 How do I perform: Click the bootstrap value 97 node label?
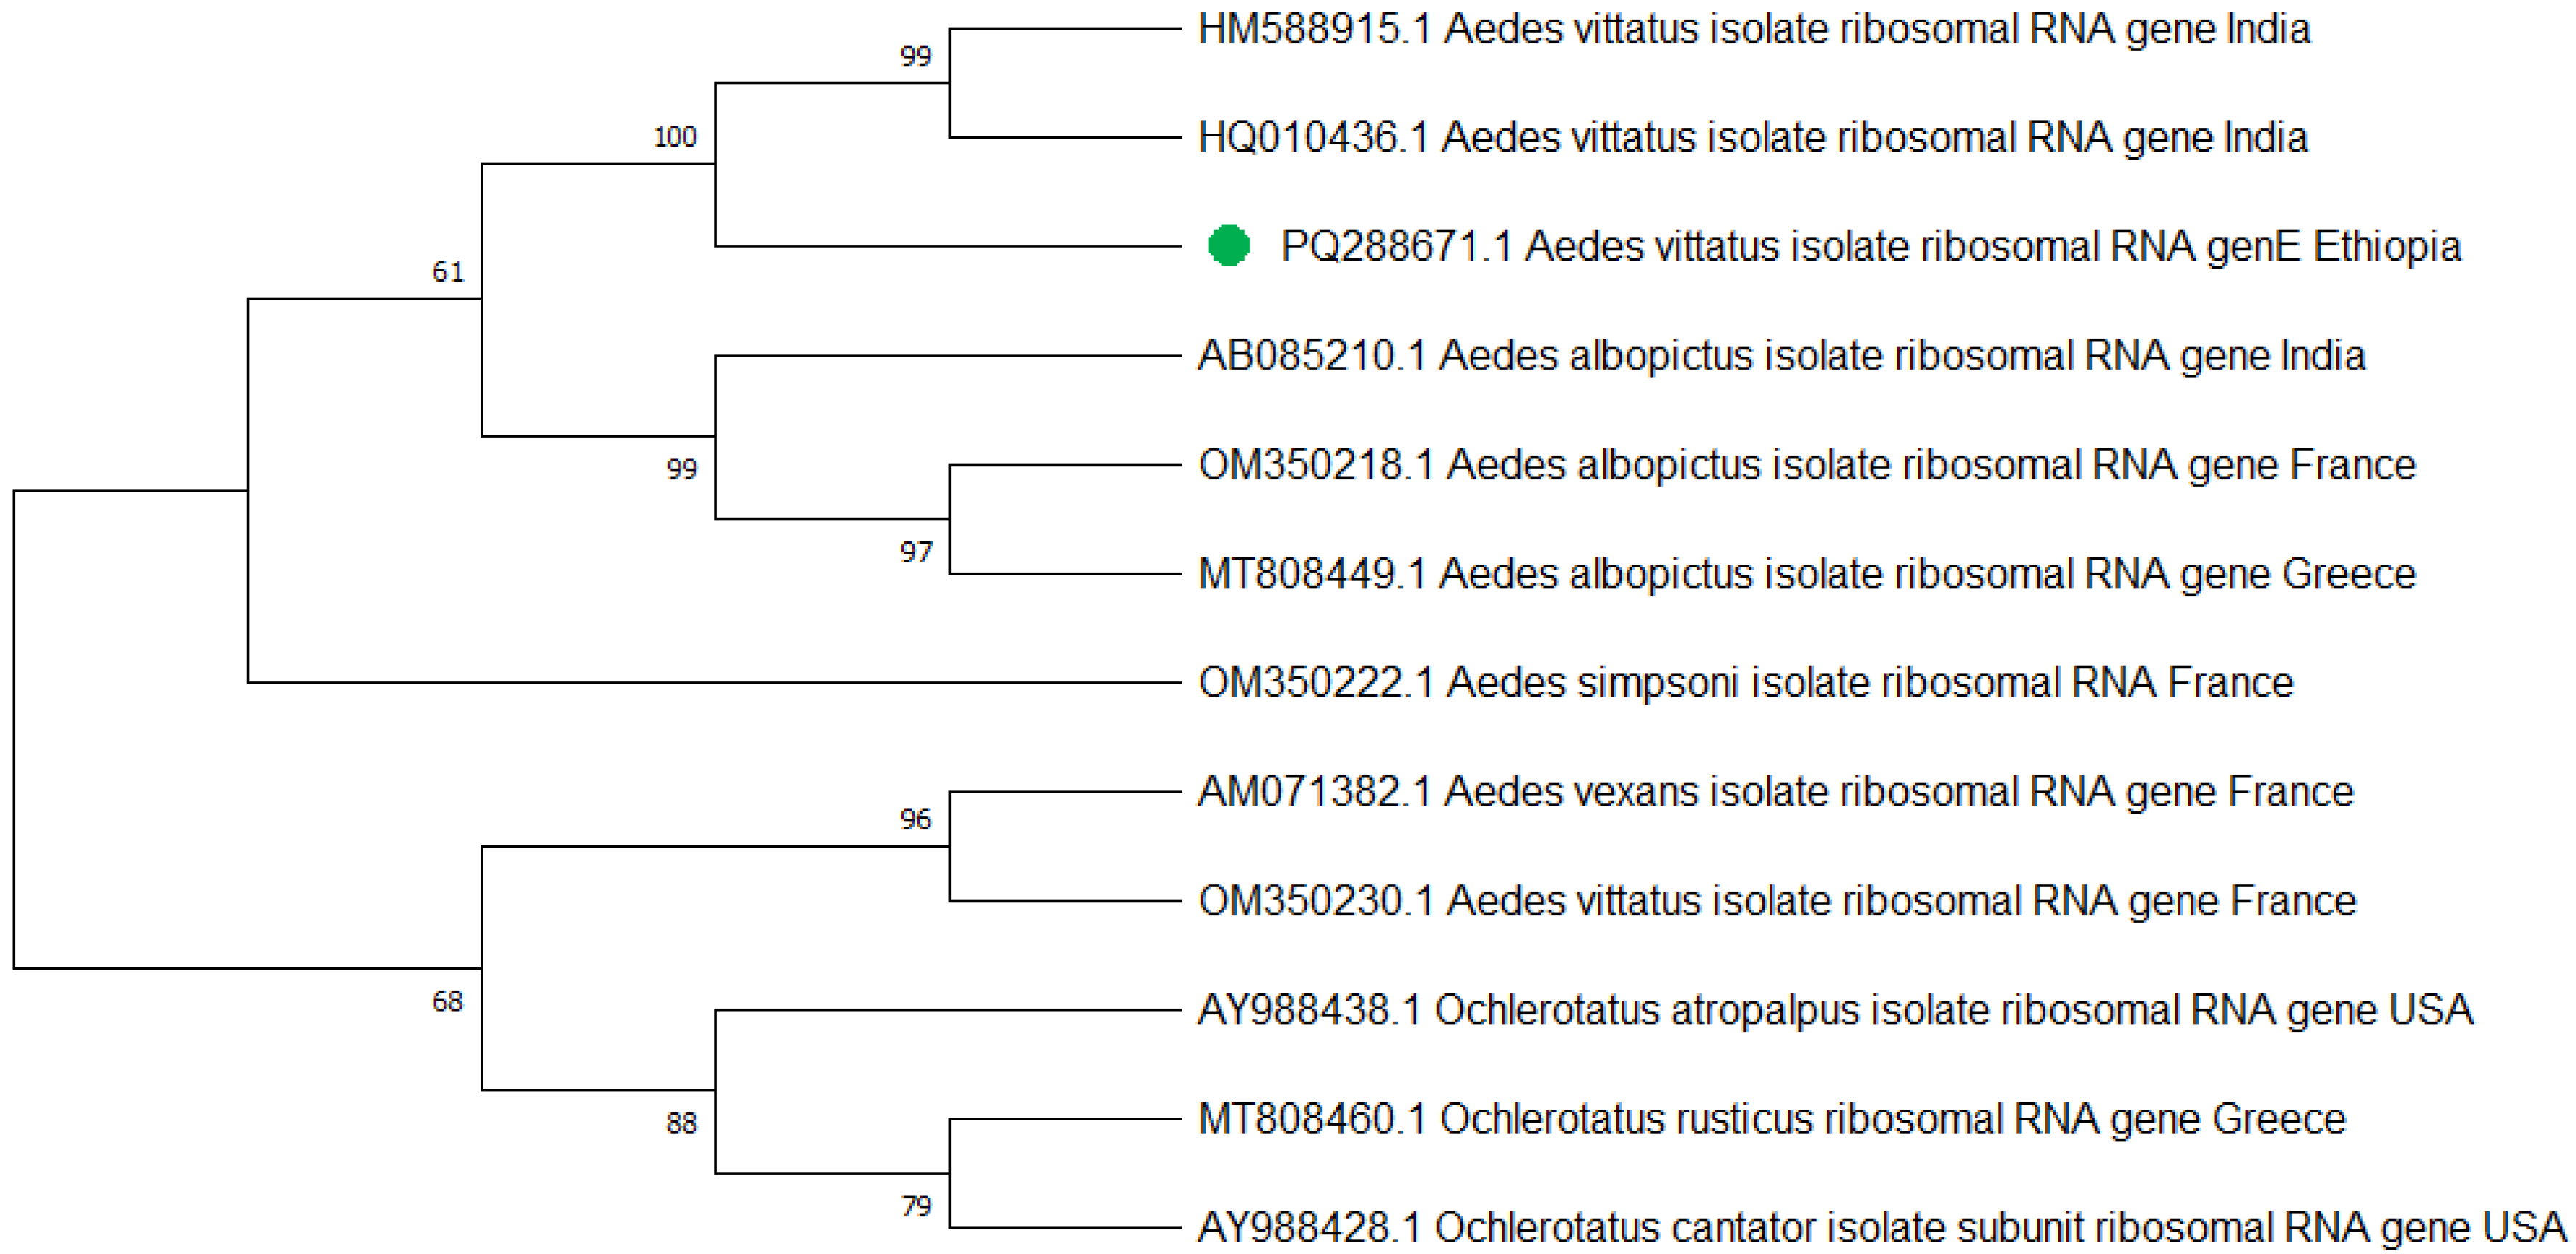click(x=915, y=552)
